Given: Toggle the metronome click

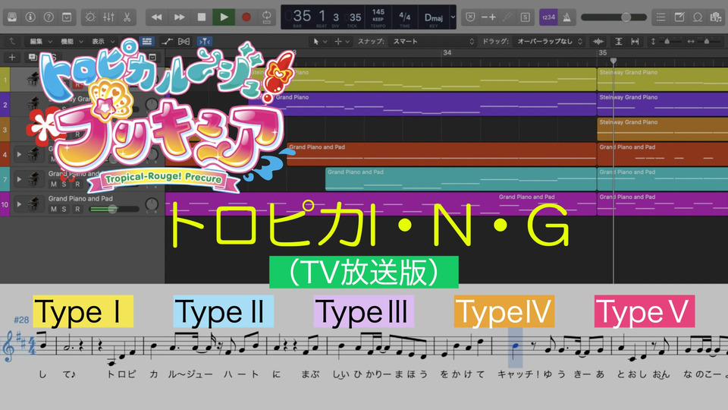Looking at the screenshot, I should click(x=567, y=17).
